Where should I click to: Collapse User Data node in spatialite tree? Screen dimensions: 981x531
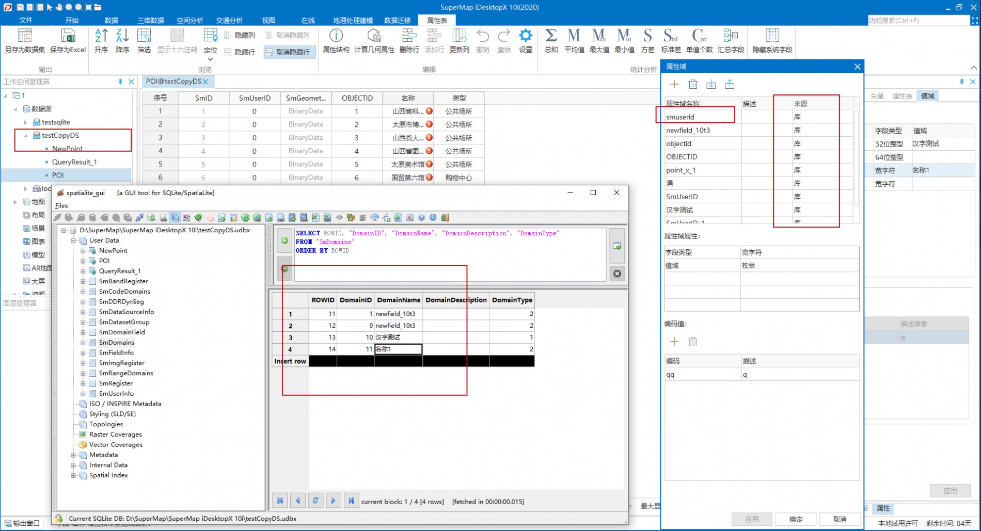pyautogui.click(x=73, y=240)
